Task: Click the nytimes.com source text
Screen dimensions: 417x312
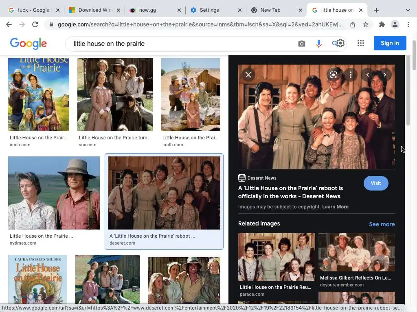Action: tap(23, 243)
